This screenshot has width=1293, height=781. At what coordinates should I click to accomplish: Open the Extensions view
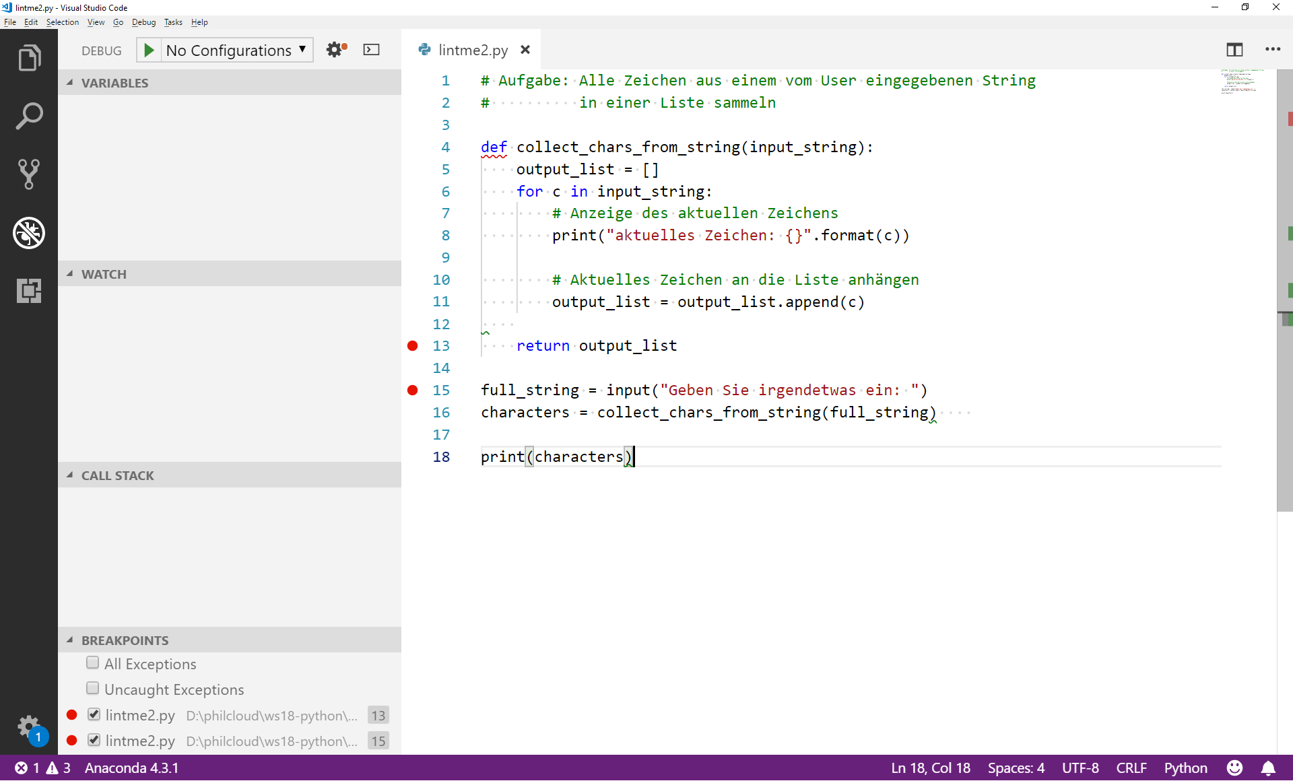29,291
